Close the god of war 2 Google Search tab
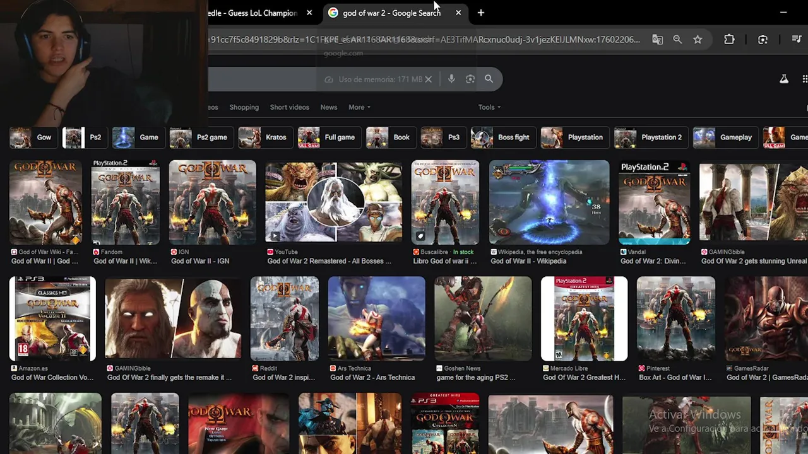Screen dimensions: 808x454 point(458,13)
